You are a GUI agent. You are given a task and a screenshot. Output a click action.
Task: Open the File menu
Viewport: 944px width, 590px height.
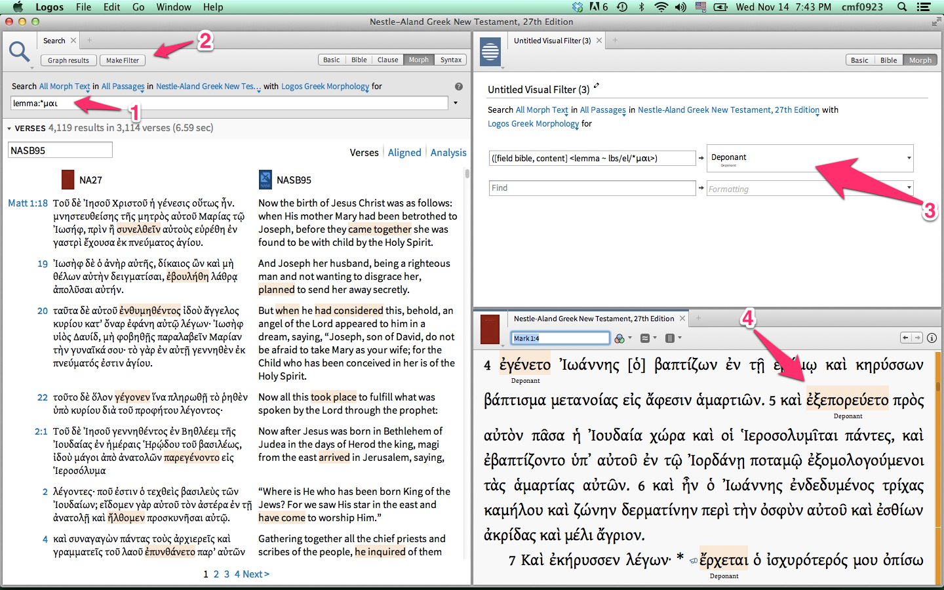point(83,7)
